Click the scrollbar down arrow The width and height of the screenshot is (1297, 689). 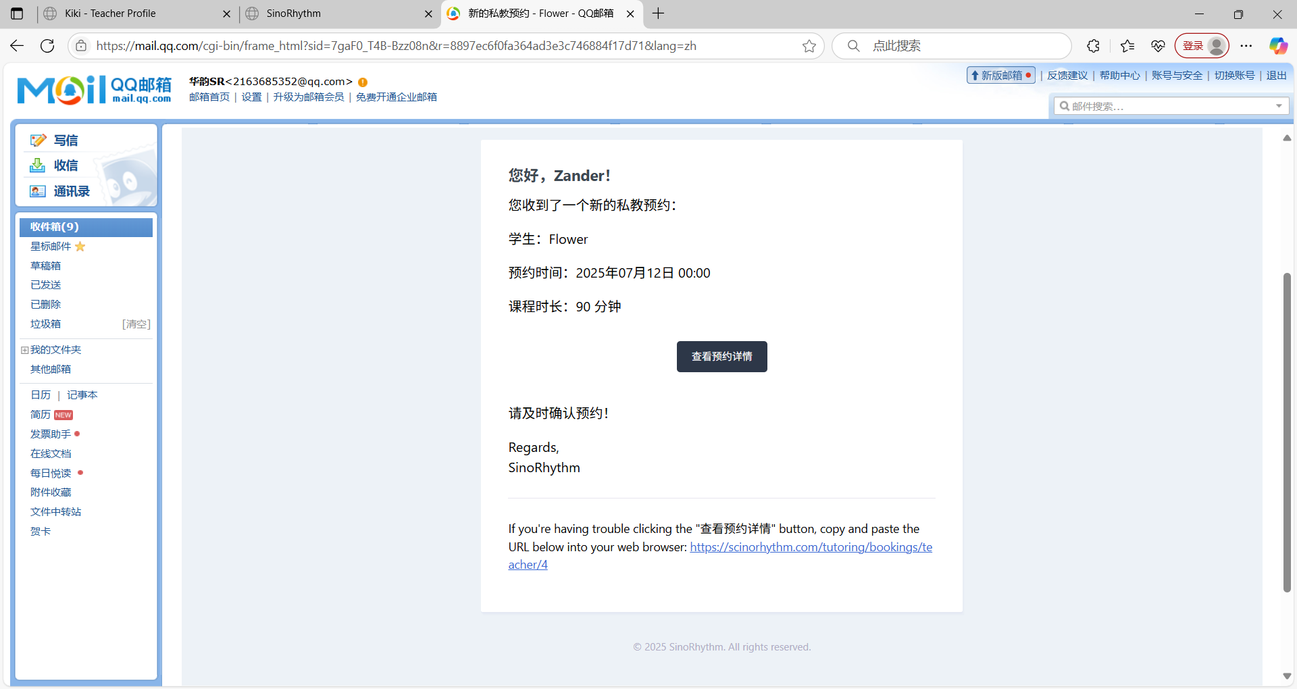point(1287,676)
